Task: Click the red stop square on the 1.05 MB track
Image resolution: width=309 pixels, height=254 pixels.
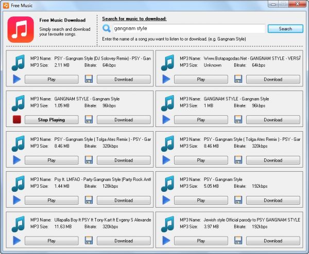Action: click(17, 119)
